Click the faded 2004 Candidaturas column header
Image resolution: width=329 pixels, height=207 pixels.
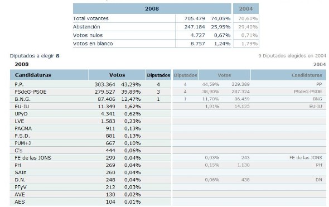288,75
